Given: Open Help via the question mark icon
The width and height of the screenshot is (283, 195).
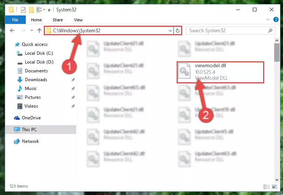Looking at the screenshot, I should coord(276,19).
